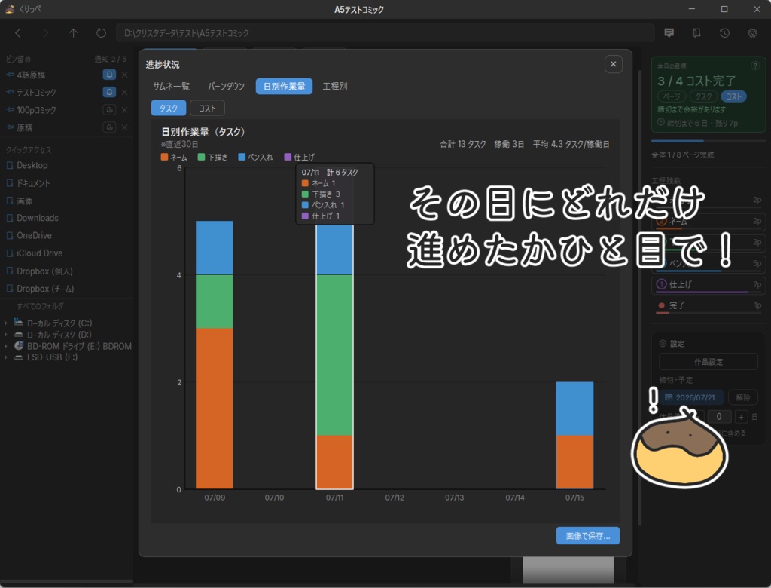The width and height of the screenshot is (771, 588).
Task: Open settings via the gear icon
Action: [x=752, y=33]
